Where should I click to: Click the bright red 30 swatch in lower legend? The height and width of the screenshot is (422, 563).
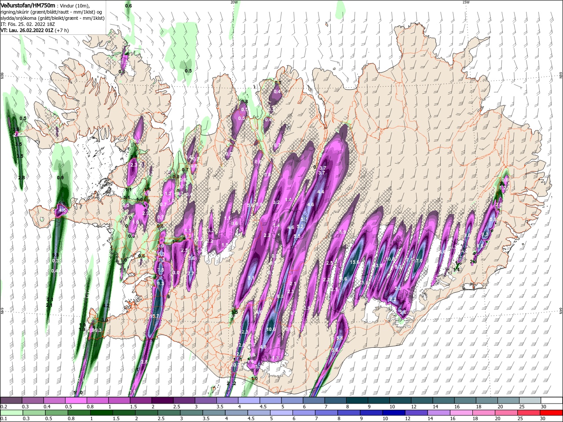552,413
